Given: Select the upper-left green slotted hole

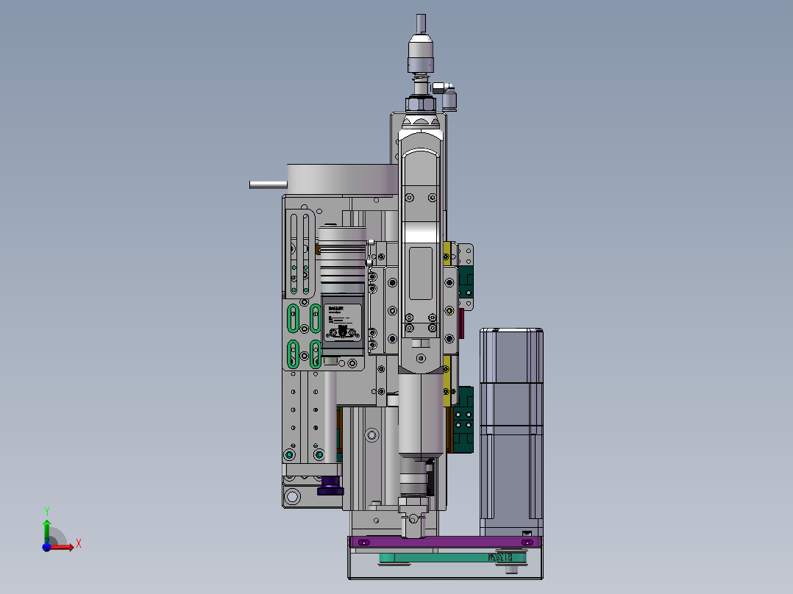Looking at the screenshot, I should [x=293, y=318].
